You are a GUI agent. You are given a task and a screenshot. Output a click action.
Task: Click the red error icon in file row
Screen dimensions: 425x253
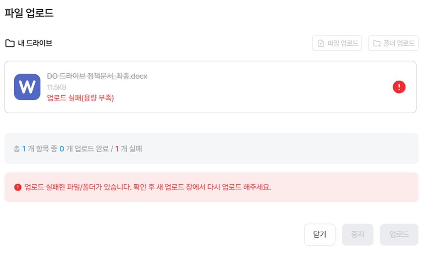[399, 87]
